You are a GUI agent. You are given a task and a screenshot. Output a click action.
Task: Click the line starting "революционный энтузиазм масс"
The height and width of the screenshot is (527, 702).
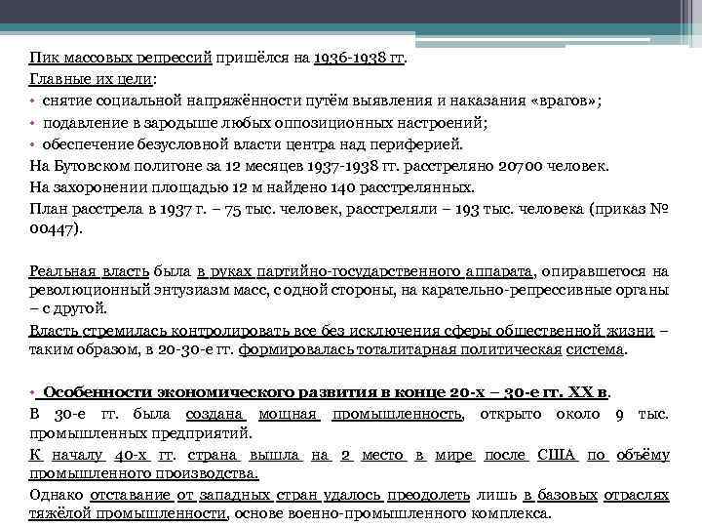coord(349,291)
